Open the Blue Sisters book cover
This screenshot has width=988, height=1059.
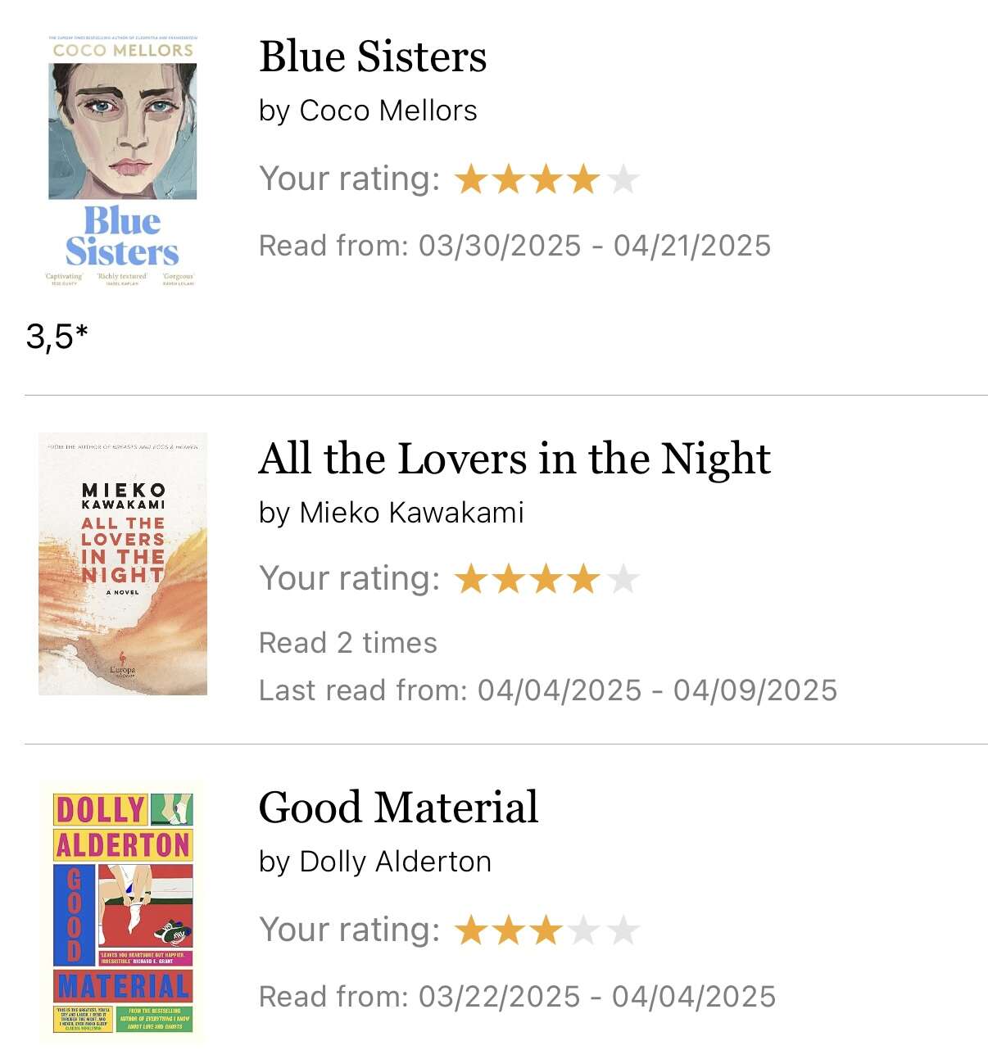point(123,161)
